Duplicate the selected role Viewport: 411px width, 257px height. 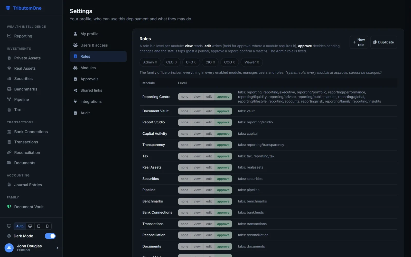[x=384, y=42]
